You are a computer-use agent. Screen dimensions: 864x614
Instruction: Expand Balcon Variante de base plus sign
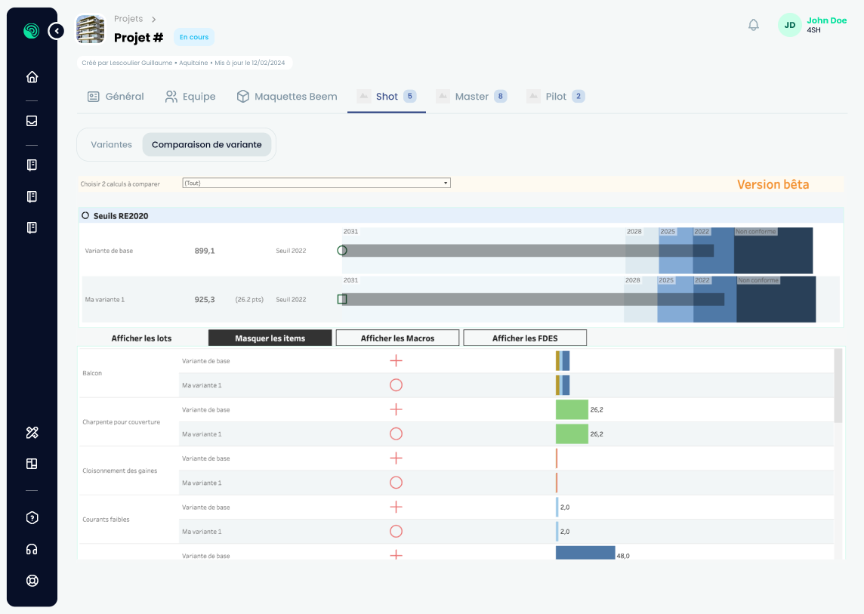396,361
